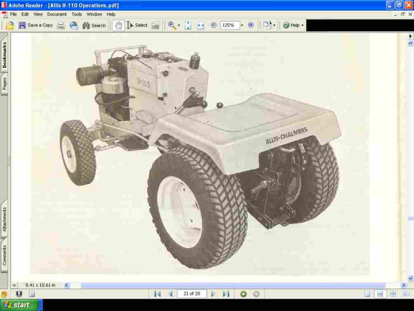Click the Save a Copy button
414x311 pixels.
click(36, 25)
